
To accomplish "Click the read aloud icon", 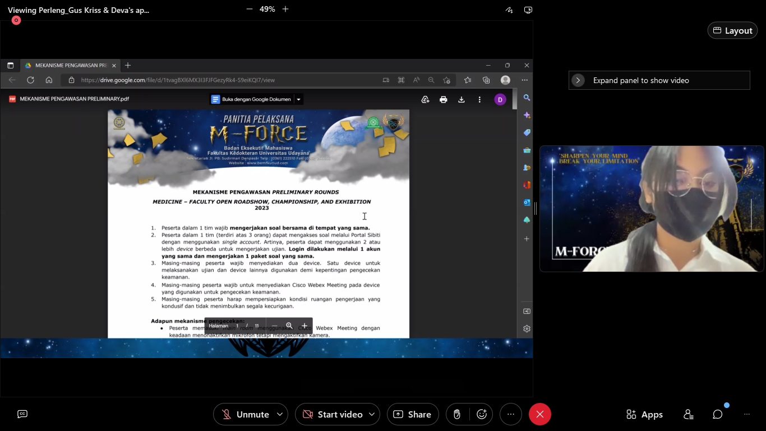I will [416, 80].
